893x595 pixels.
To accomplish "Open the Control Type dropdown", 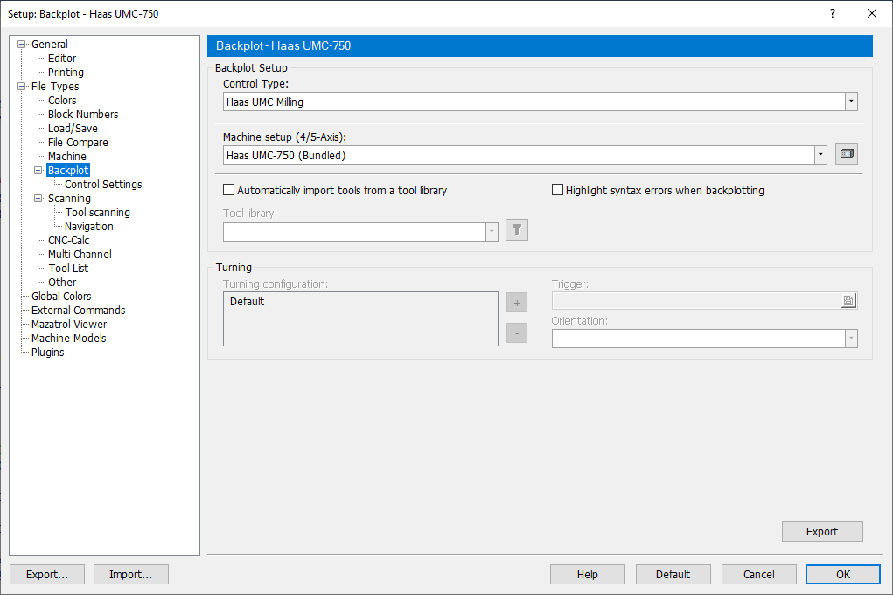I will tap(851, 101).
